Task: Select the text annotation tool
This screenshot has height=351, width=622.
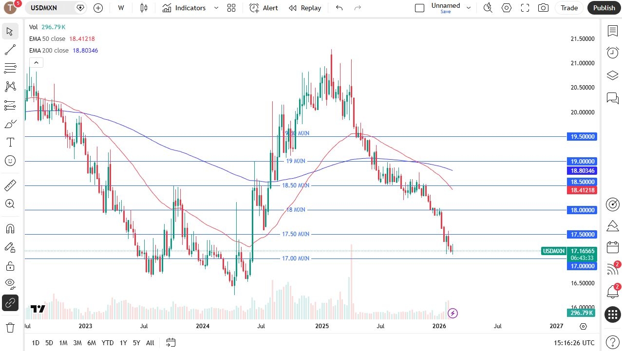Action: point(10,142)
